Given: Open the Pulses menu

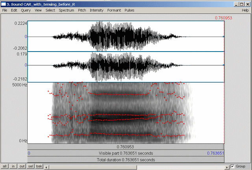Looking at the screenshot, I should [129, 10].
